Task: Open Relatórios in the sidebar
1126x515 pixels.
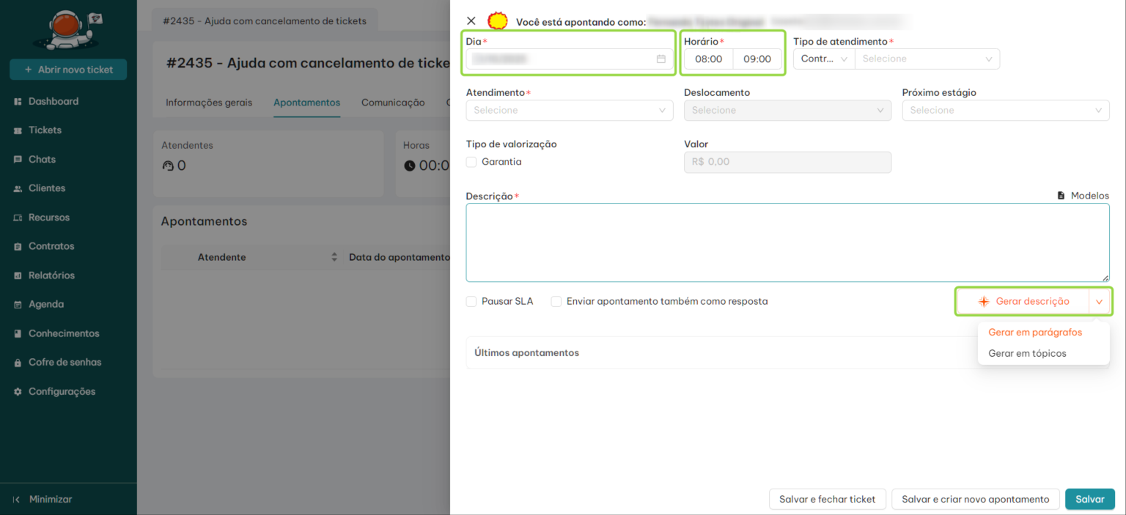Action: [x=51, y=275]
